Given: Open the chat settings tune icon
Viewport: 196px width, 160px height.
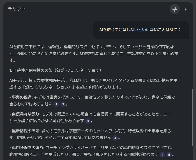Looking at the screenshot, I should click(174, 9).
